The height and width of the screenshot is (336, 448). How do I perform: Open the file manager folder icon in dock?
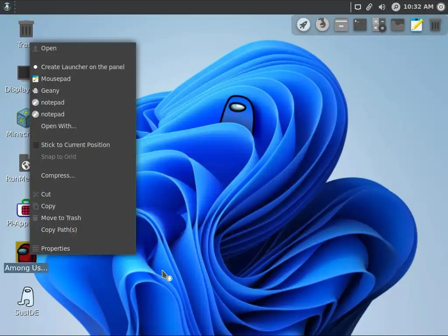[398, 25]
